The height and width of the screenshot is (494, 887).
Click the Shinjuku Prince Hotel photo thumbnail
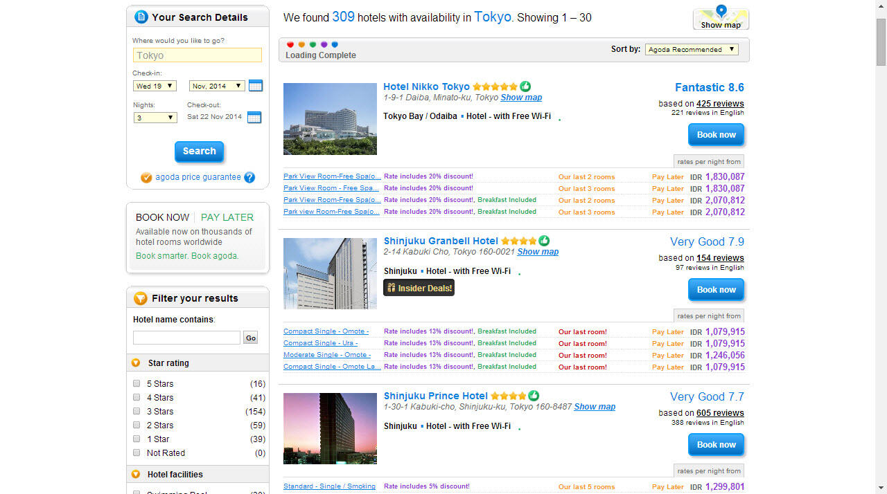(x=330, y=428)
